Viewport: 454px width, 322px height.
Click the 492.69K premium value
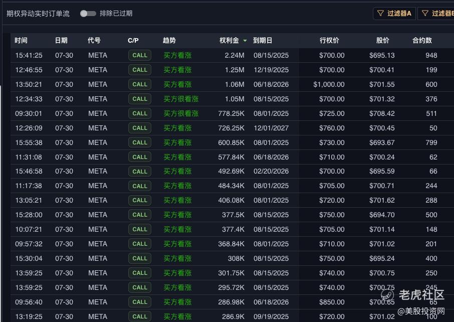pyautogui.click(x=231, y=172)
